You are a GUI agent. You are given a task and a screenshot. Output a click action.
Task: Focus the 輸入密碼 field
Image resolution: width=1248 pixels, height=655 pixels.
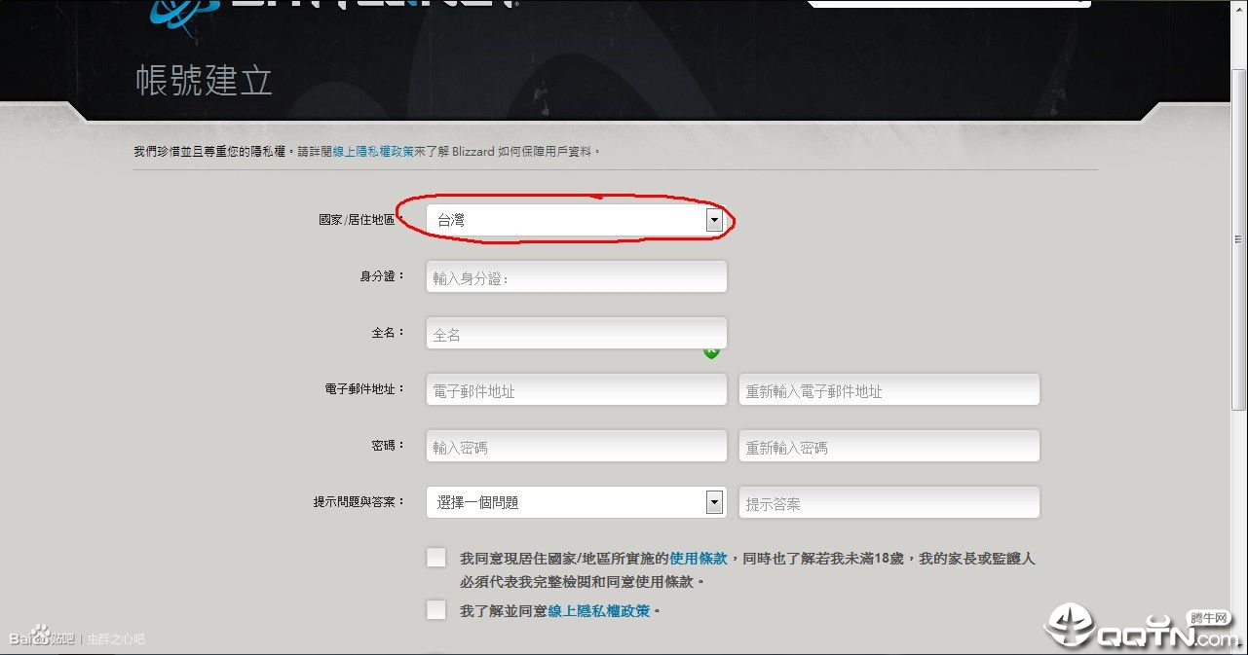pyautogui.click(x=577, y=447)
